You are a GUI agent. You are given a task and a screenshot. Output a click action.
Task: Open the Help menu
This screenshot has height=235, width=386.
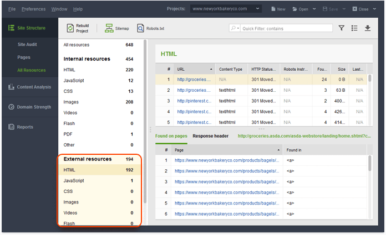click(78, 9)
